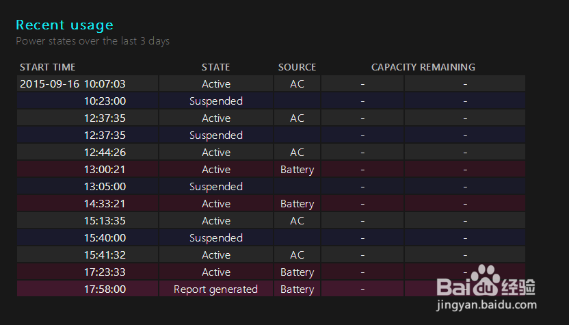Click the Recent usage heading

pos(64,25)
